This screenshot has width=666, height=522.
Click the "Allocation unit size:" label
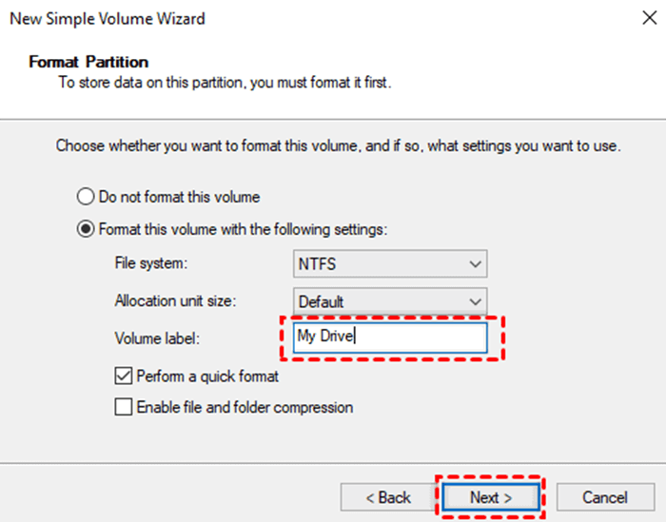[x=174, y=300]
